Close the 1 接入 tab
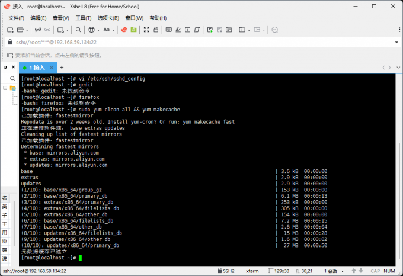Image resolution: width=403 pixels, height=276 pixels. click(52, 68)
